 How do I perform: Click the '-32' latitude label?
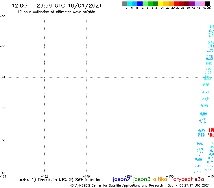(x=3, y=46)
